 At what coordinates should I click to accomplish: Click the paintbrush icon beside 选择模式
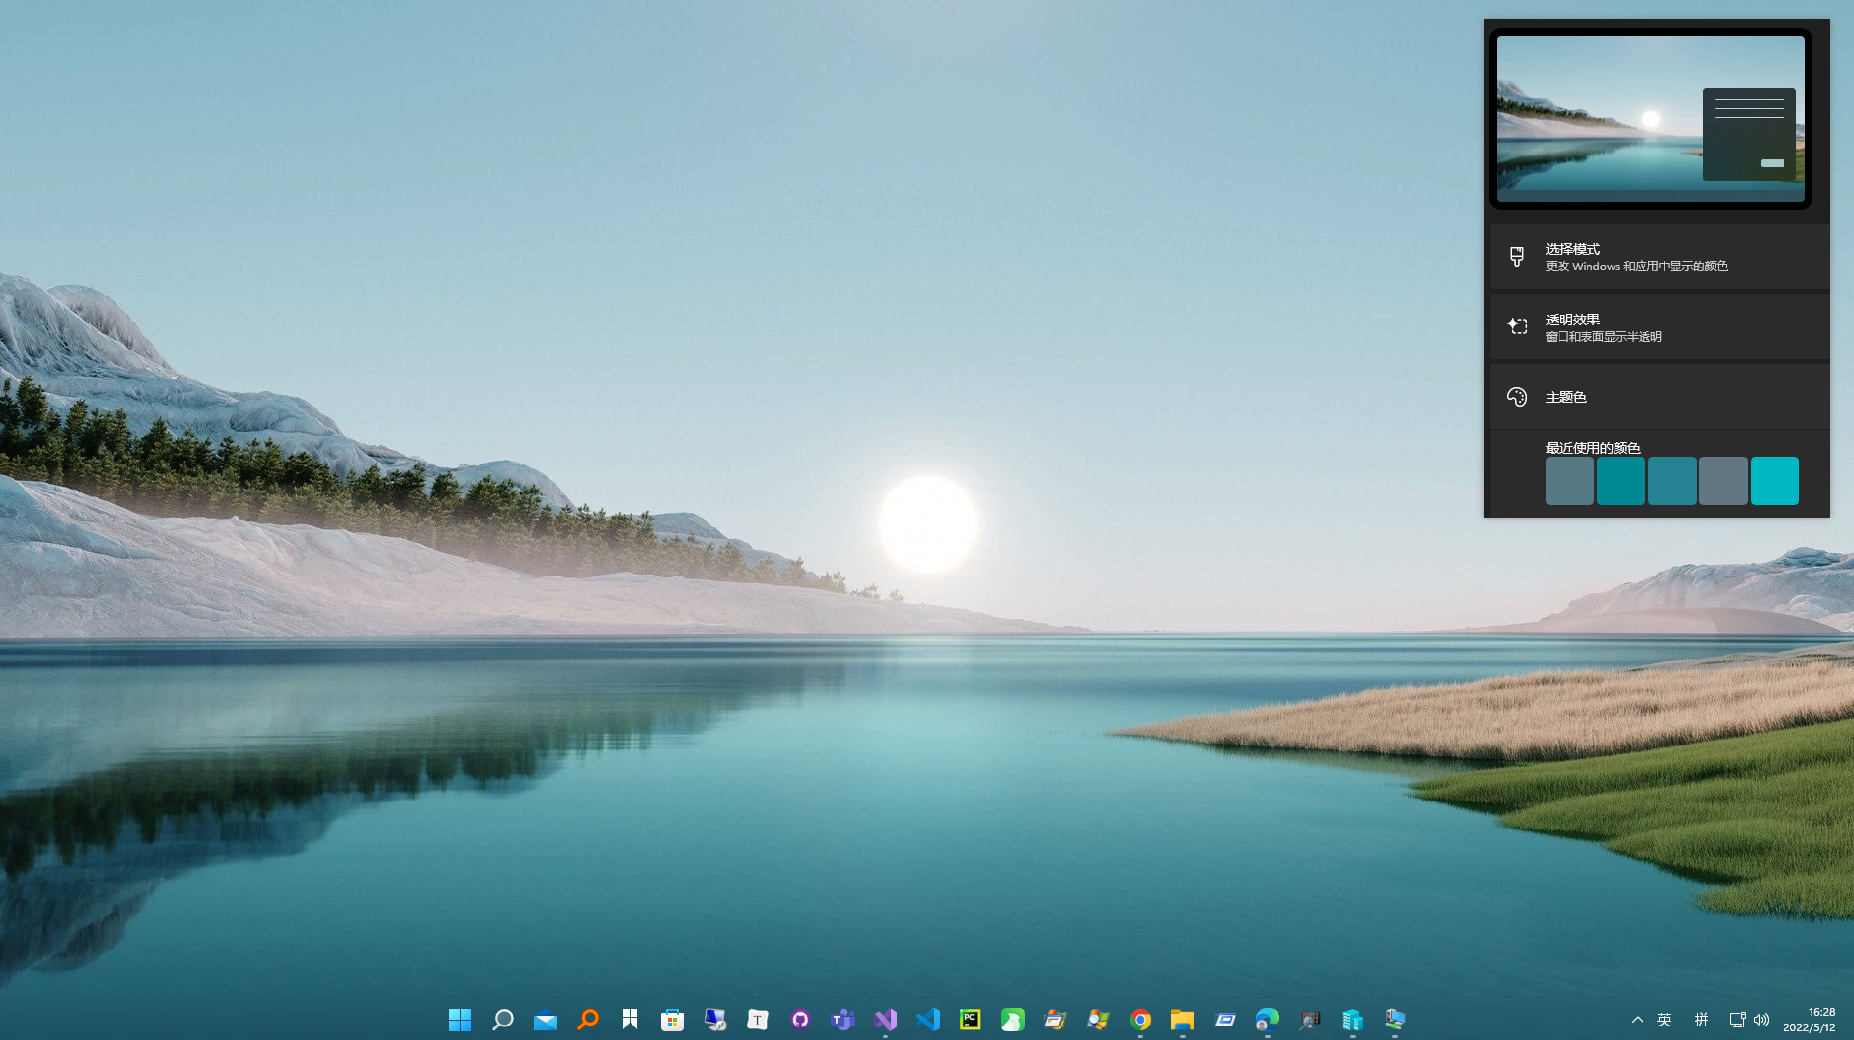[x=1517, y=257]
